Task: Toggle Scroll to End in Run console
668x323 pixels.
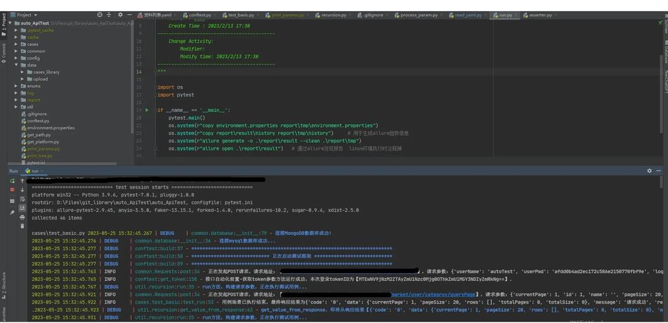Action: [x=23, y=208]
